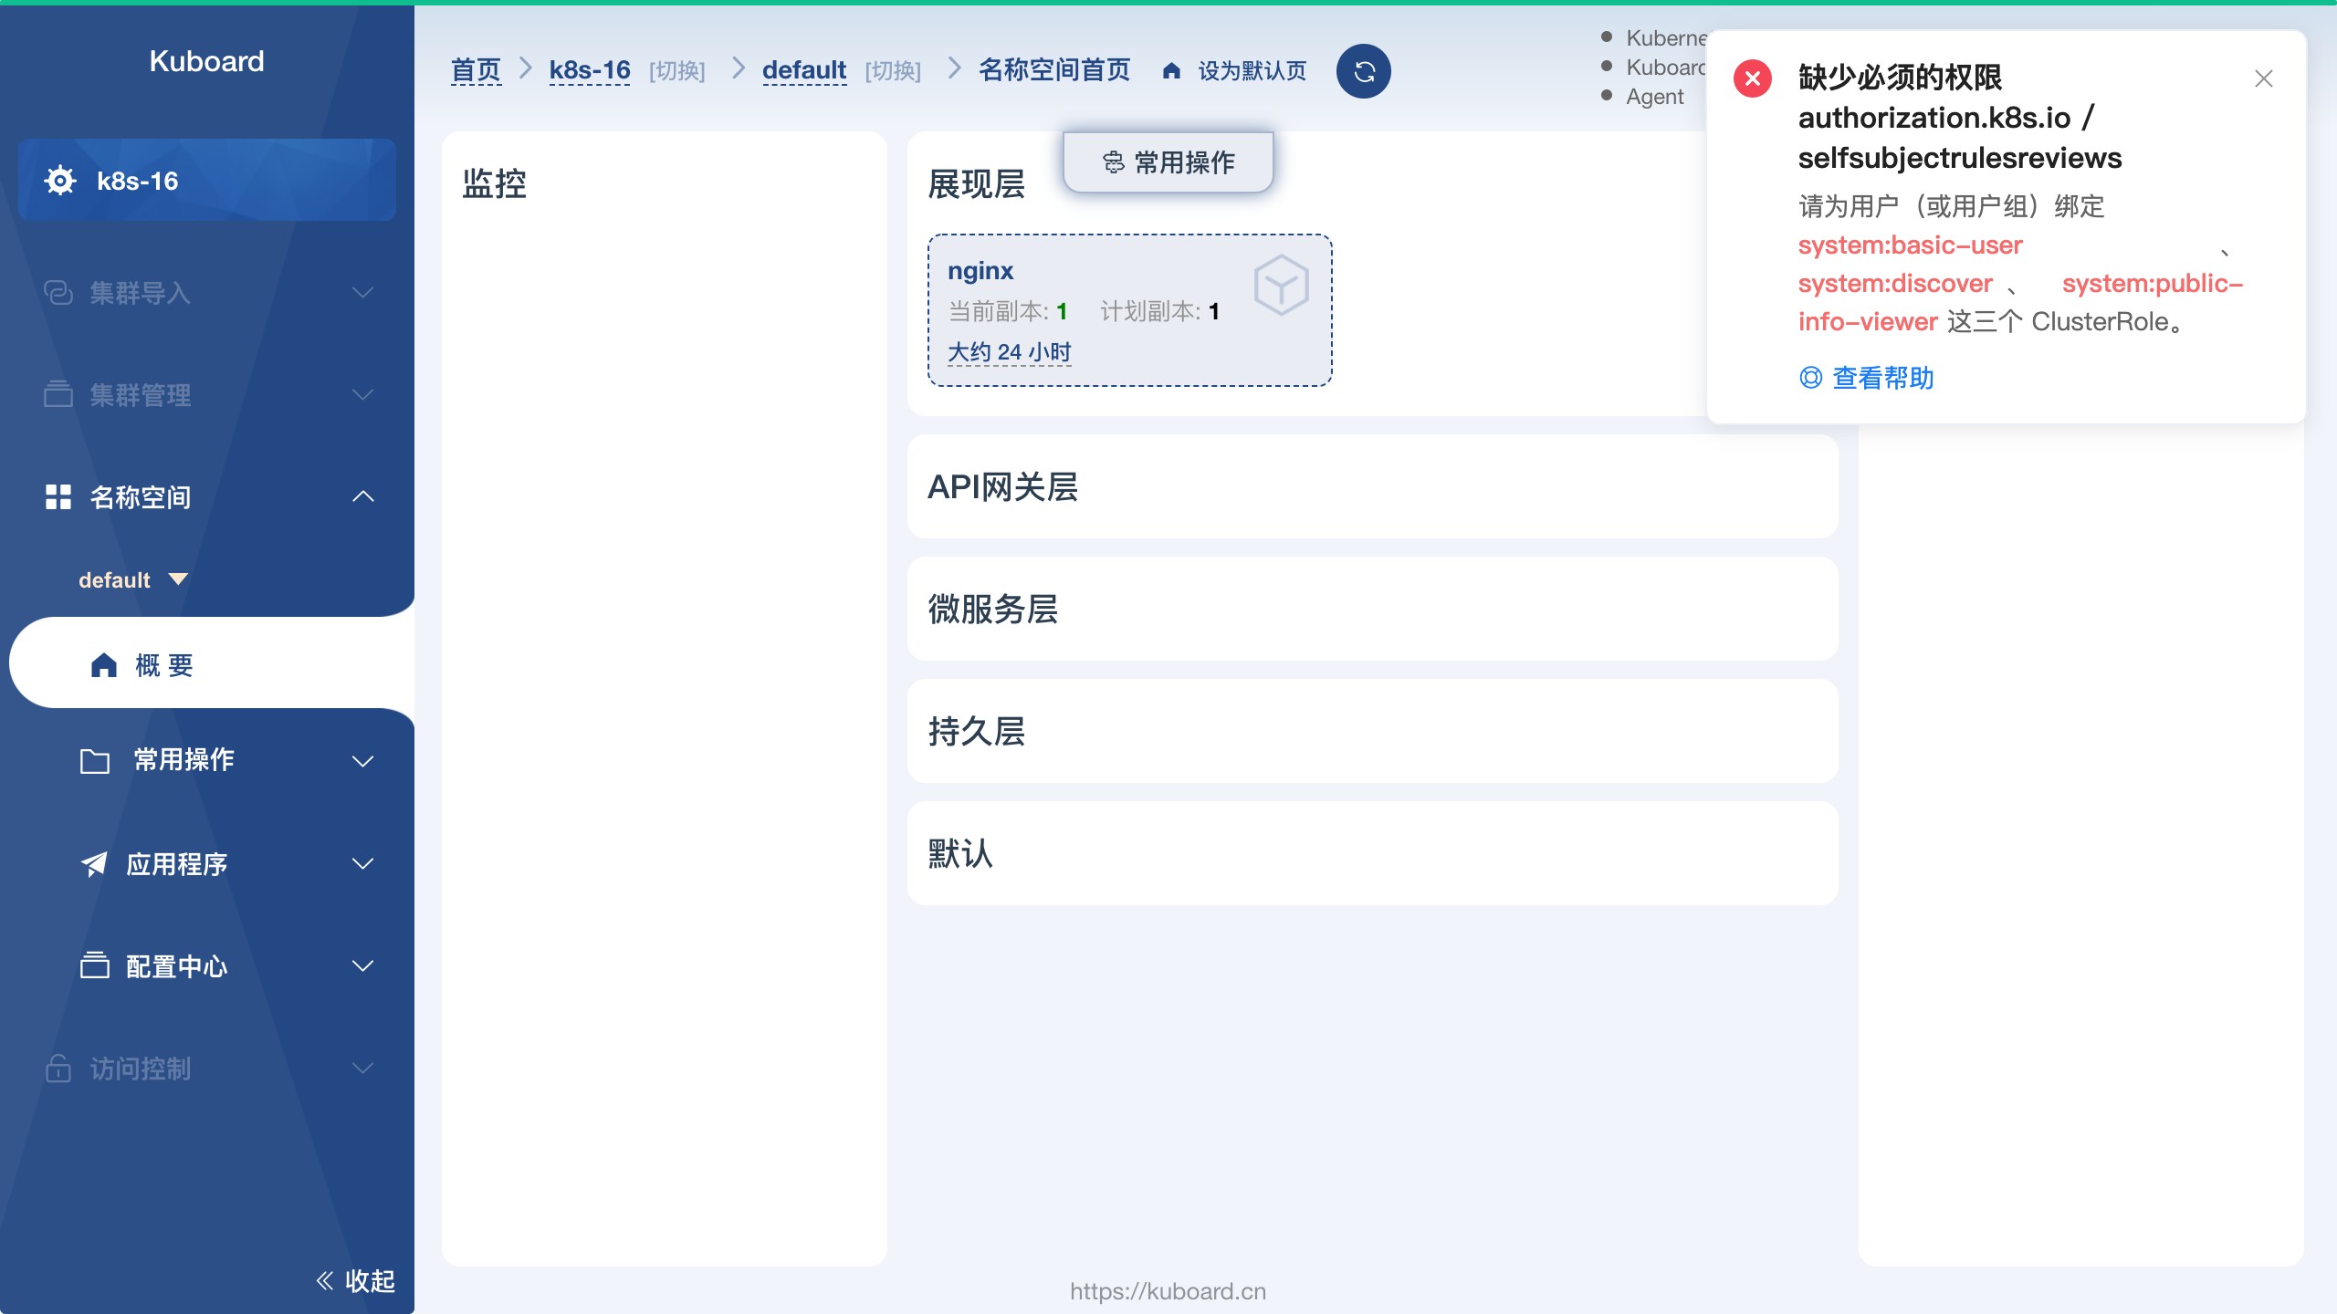The image size is (2337, 1314).
Task: Select the k8s-16 cluster entry in sidebar
Action: (207, 180)
